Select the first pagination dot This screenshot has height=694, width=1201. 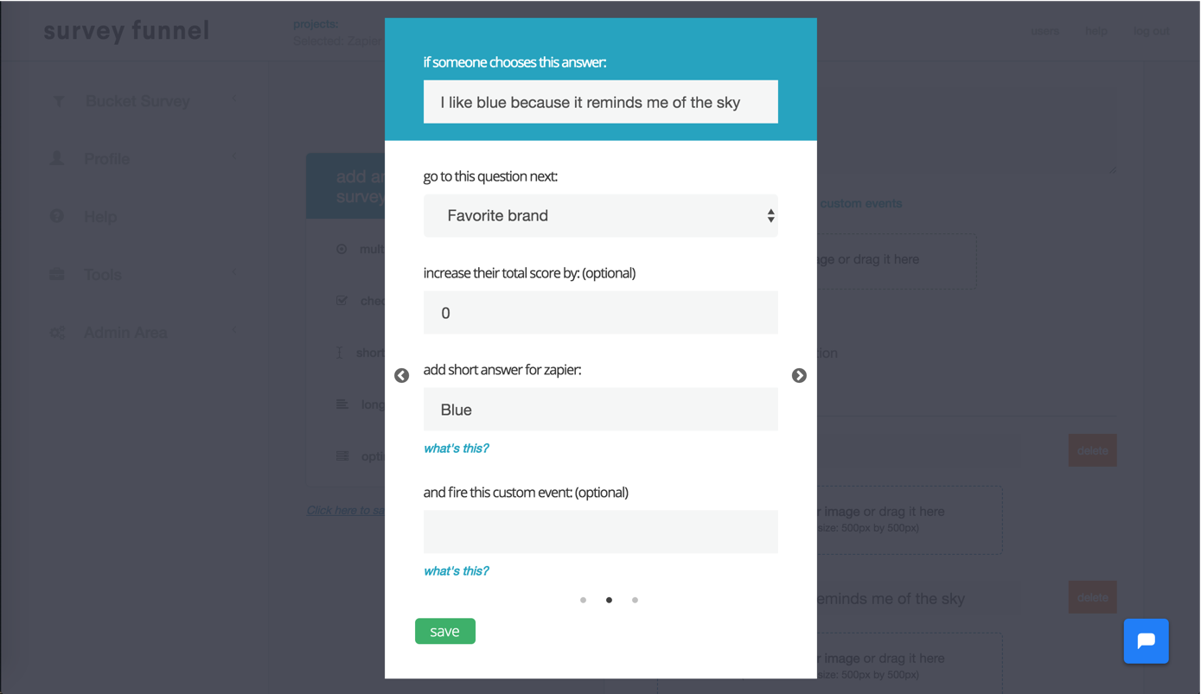coord(584,600)
